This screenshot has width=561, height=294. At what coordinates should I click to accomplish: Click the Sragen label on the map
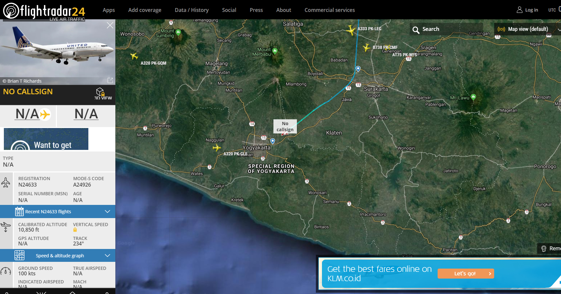(x=428, y=48)
